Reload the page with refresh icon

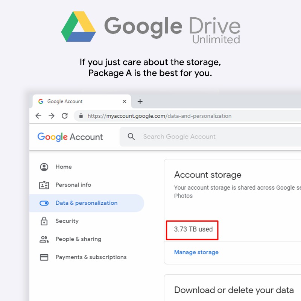(65, 116)
